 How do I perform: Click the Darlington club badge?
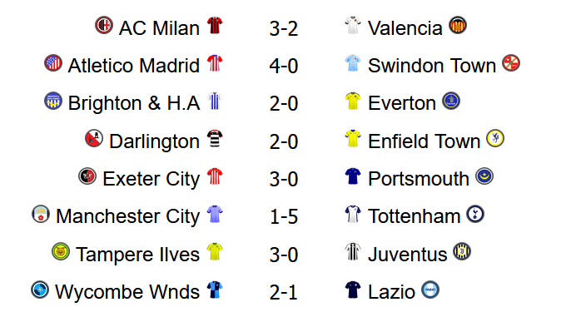pyautogui.click(x=94, y=139)
